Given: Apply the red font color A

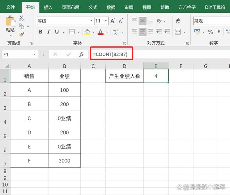Looking at the screenshot, I should click(x=101, y=32).
